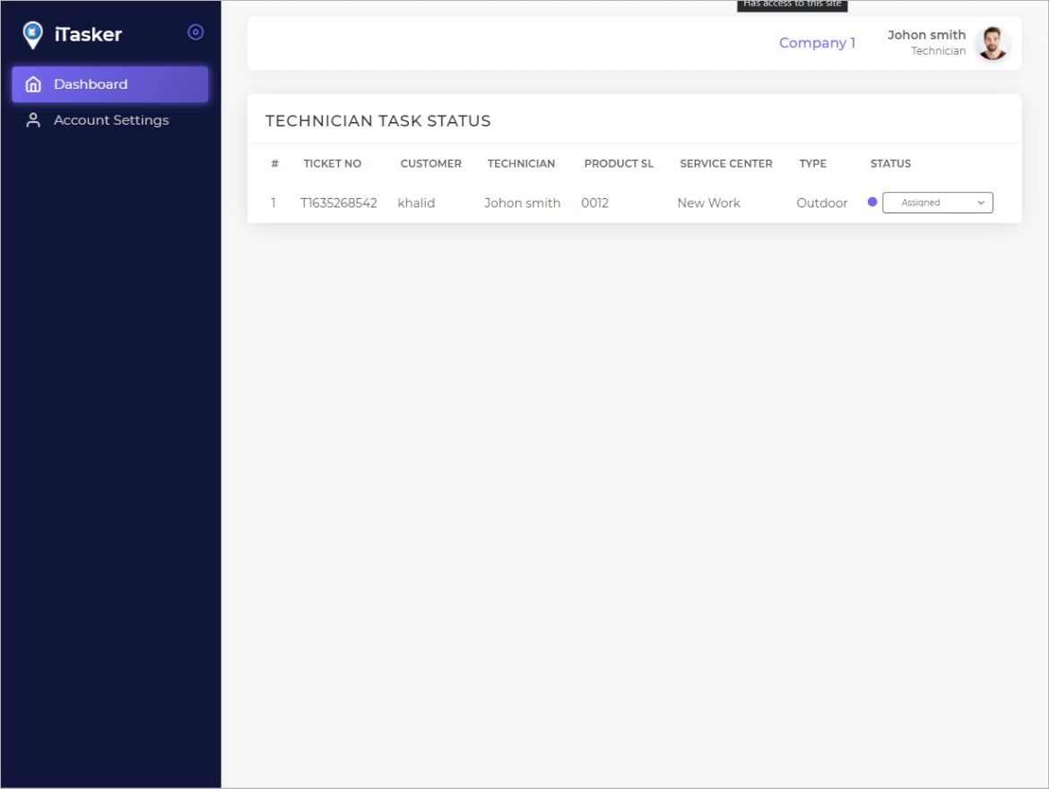Click the iTasker brand name text
Screen dimensions: 1049x789
(x=88, y=34)
